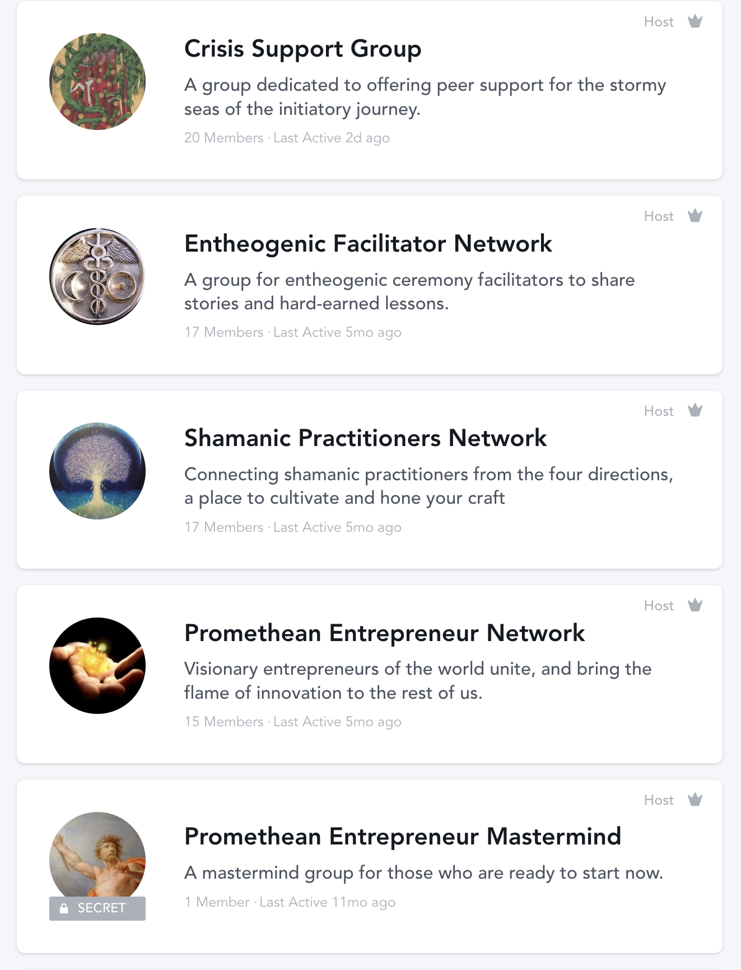
Task: Select the glowing tree group avatar
Action: point(97,471)
